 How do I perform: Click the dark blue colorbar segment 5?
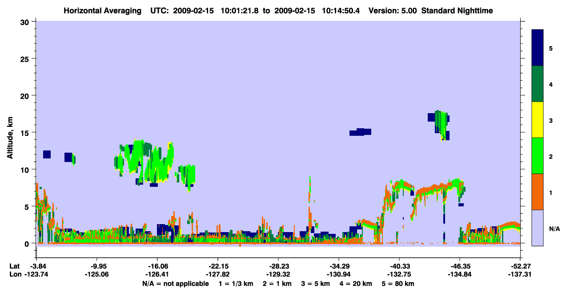pyautogui.click(x=538, y=48)
